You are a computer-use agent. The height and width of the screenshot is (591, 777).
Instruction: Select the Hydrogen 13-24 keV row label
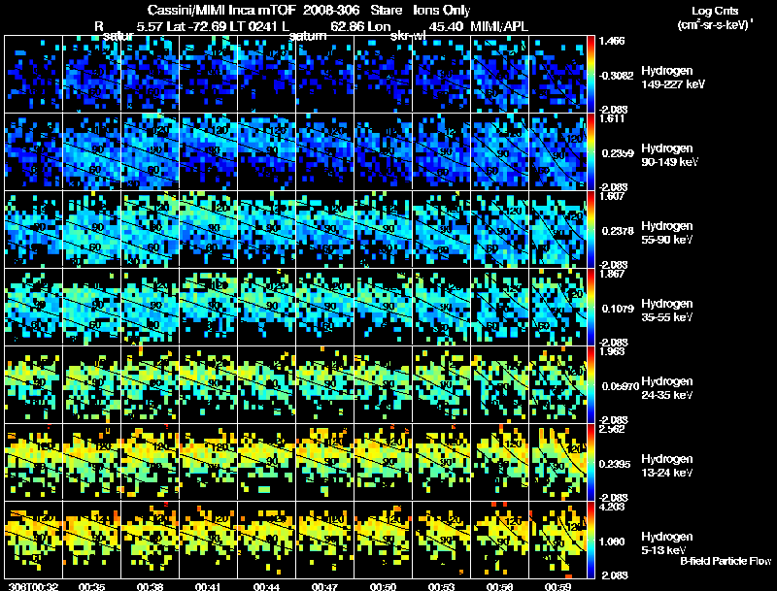667,466
